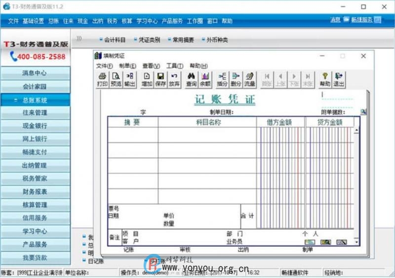
Task: Open 工作圈 in main menu bar
Action: pyautogui.click(x=195, y=21)
